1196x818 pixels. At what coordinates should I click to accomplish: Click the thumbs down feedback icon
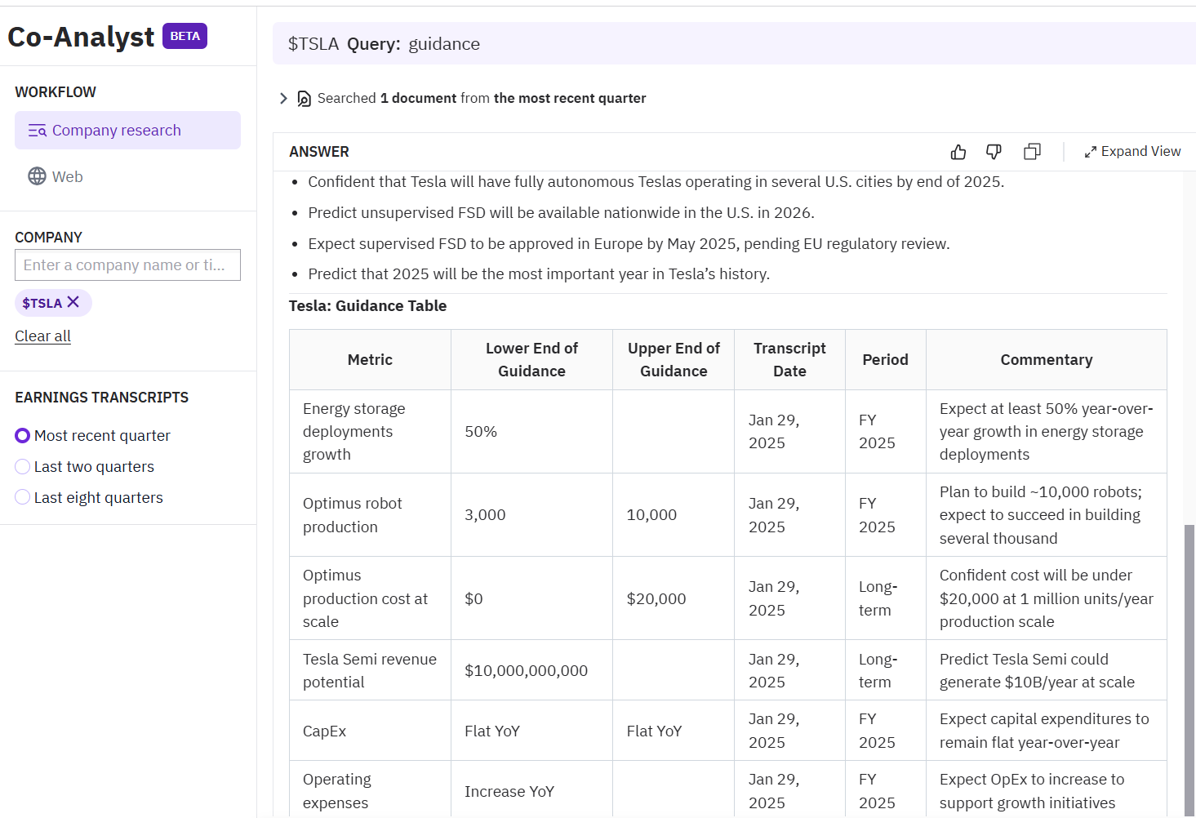point(994,152)
